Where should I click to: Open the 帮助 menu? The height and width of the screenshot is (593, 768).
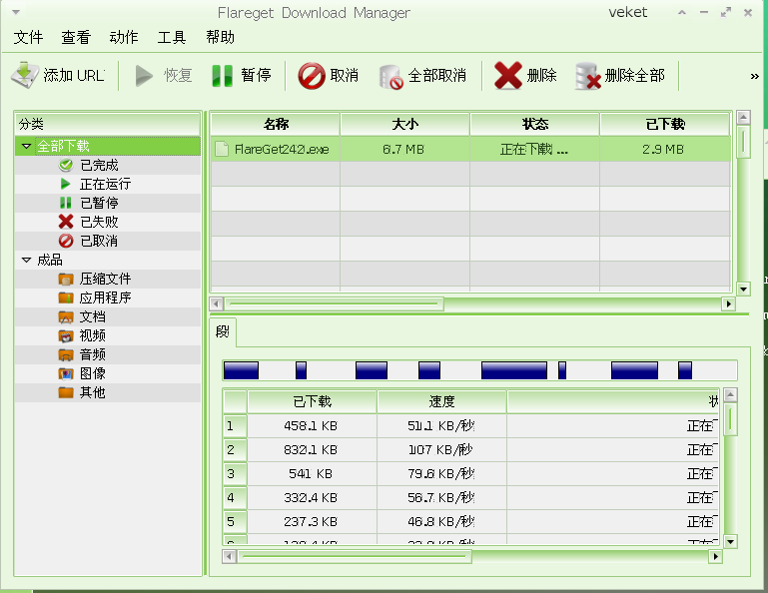tap(220, 37)
